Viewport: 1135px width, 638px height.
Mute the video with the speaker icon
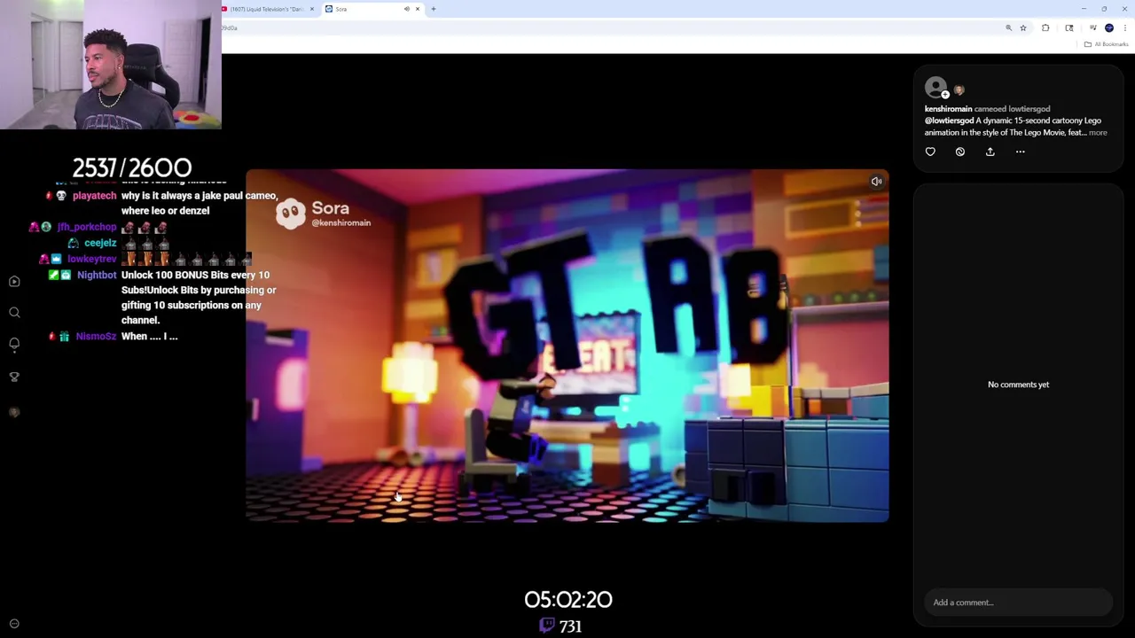[x=876, y=182]
